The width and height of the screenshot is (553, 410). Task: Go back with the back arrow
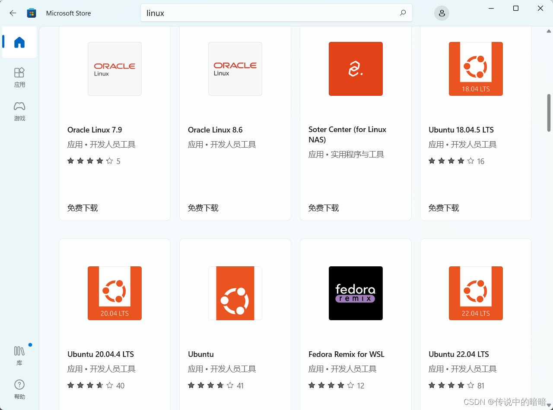13,13
